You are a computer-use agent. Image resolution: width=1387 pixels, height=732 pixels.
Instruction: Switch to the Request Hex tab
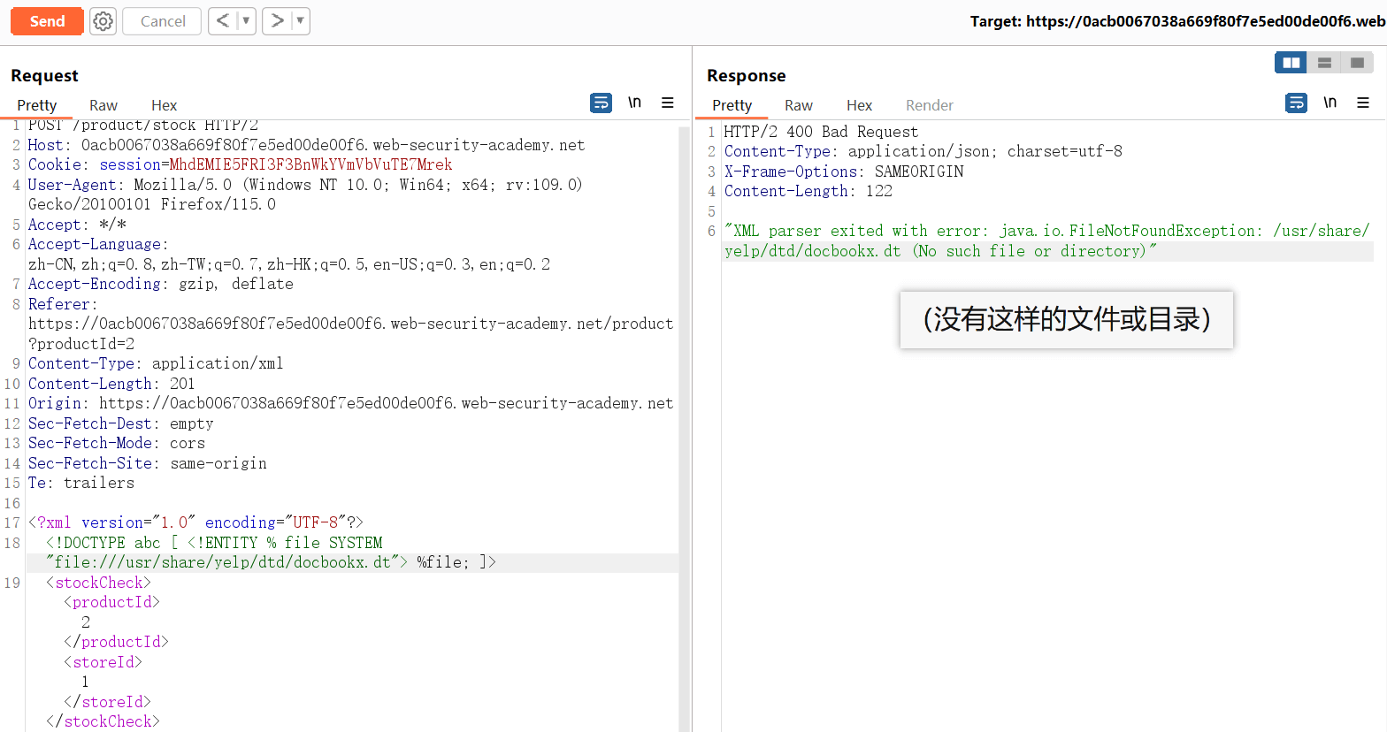coord(164,105)
